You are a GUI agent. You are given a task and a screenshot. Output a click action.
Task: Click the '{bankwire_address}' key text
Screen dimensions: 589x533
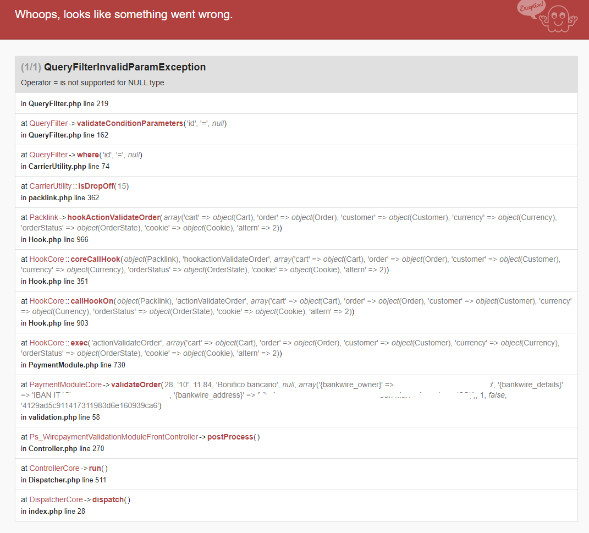pyautogui.click(x=209, y=395)
